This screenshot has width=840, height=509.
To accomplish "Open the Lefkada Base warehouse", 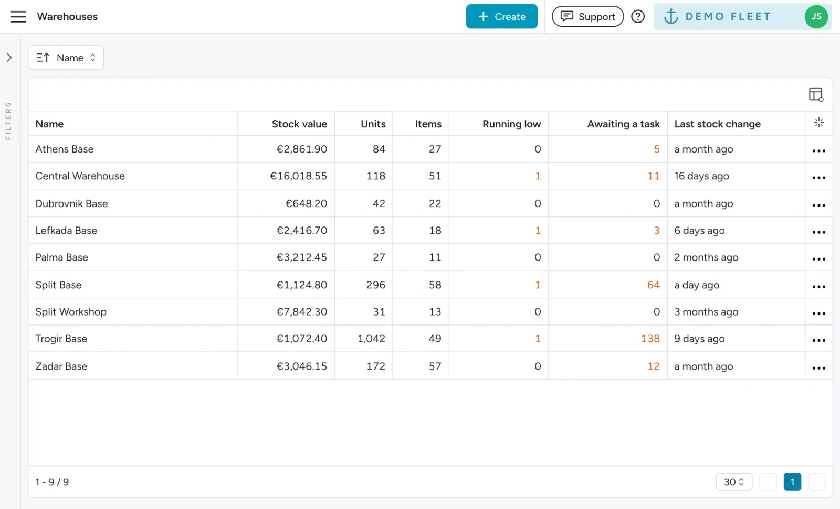I will [66, 230].
